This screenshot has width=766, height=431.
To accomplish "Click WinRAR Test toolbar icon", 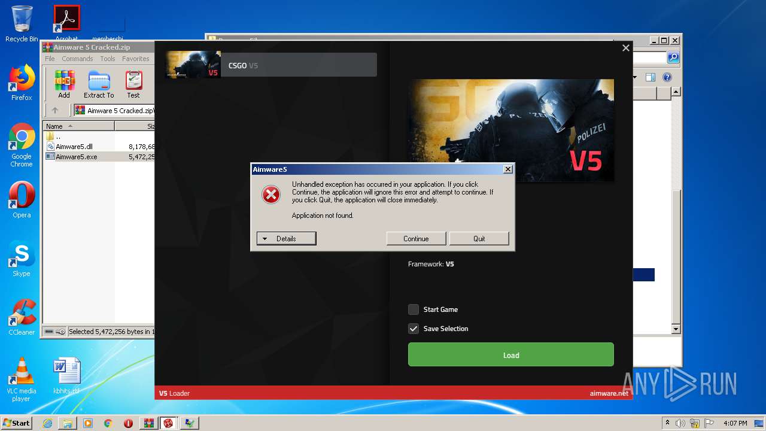I will (x=133, y=84).
